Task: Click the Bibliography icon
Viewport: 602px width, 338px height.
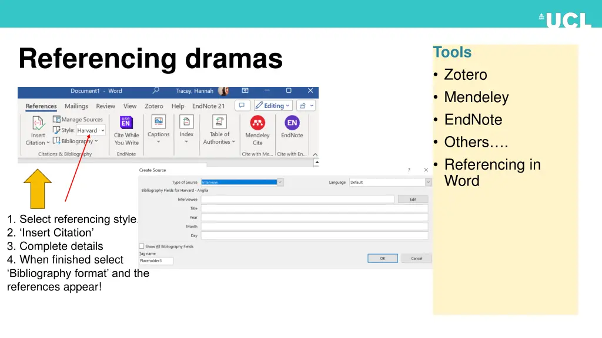Action: click(56, 141)
